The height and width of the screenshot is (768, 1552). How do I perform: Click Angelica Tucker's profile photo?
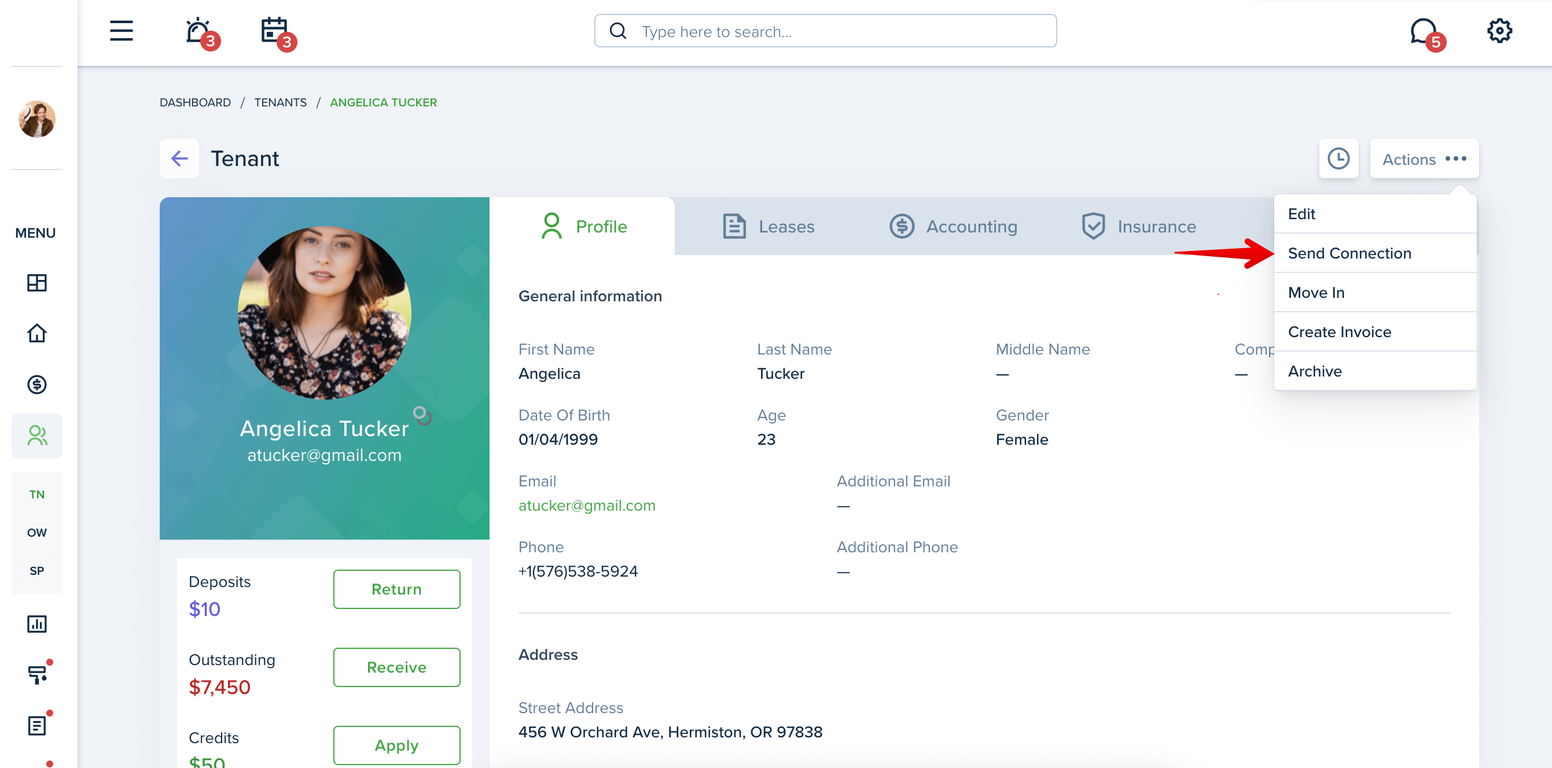[325, 312]
